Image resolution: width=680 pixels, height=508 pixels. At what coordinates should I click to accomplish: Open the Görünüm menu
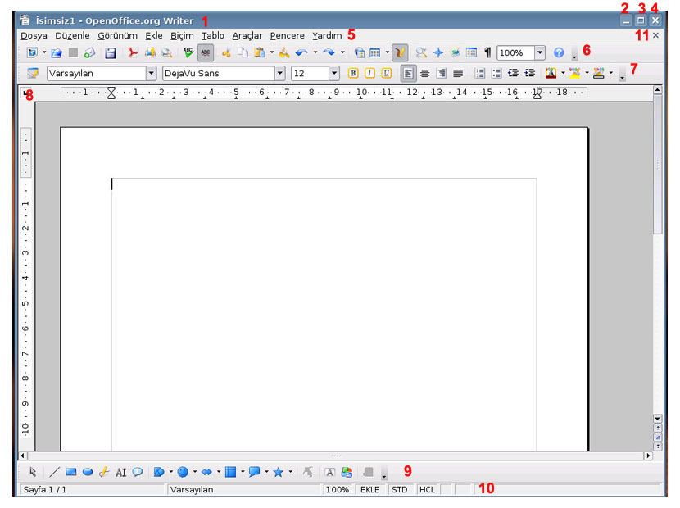tap(117, 35)
